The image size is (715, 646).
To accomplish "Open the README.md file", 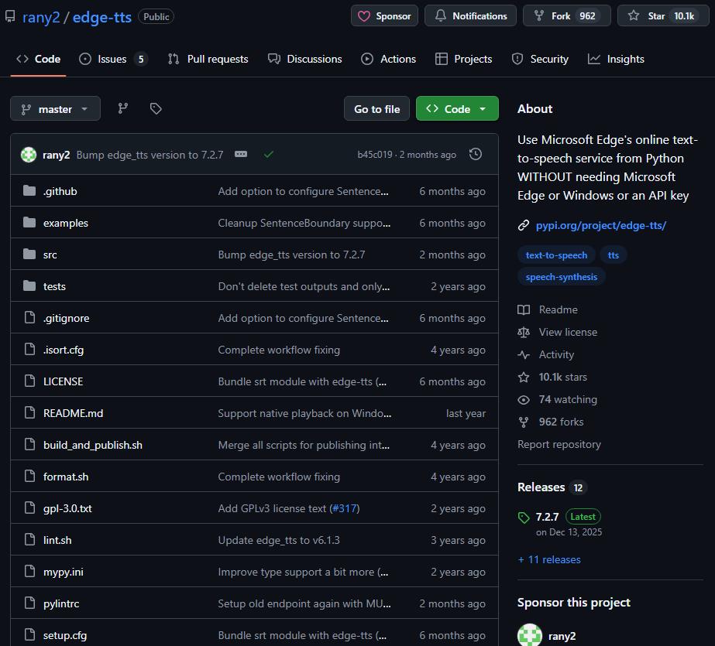I will click(73, 413).
